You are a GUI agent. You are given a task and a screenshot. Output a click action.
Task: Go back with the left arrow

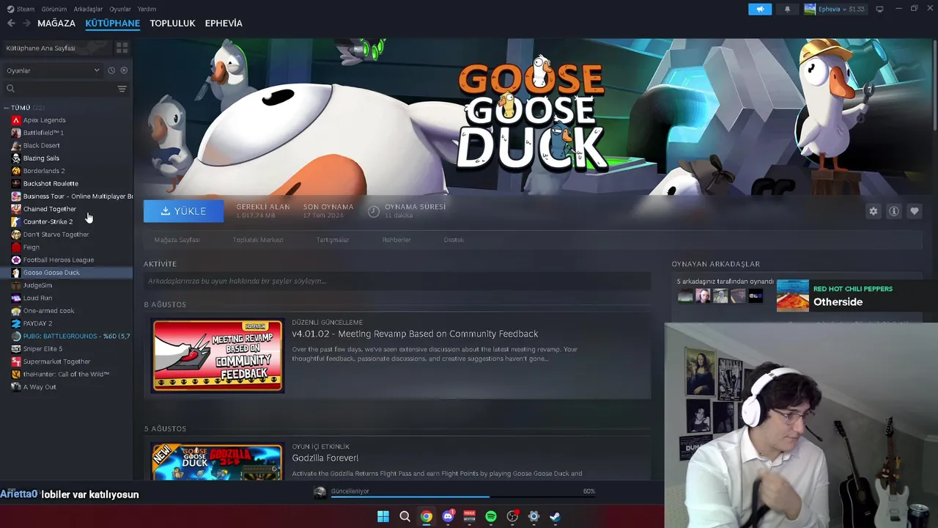(11, 23)
